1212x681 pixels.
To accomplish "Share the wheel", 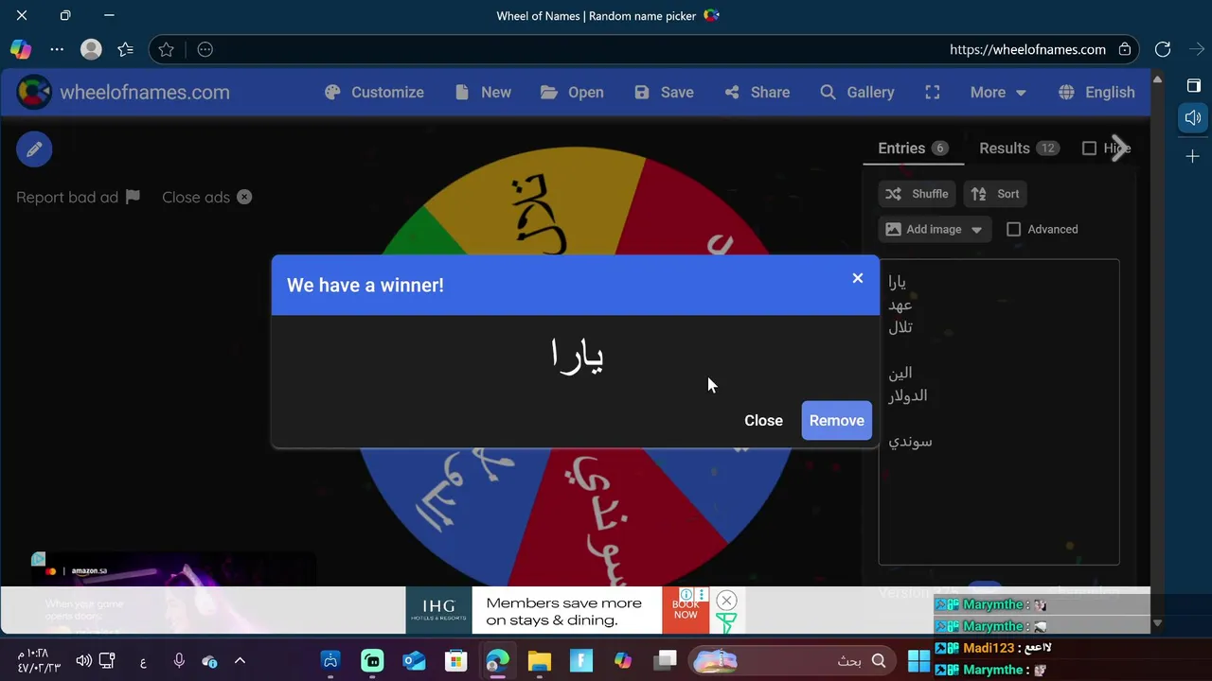I will 757,92.
